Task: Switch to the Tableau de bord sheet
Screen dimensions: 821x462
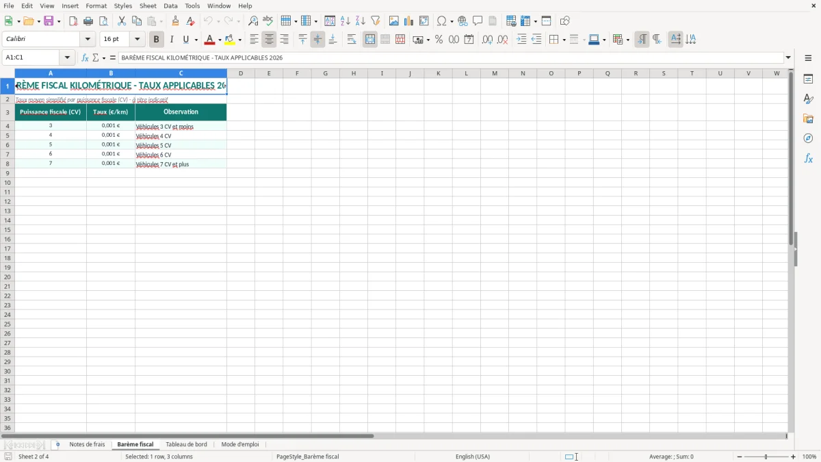Action: point(186,445)
